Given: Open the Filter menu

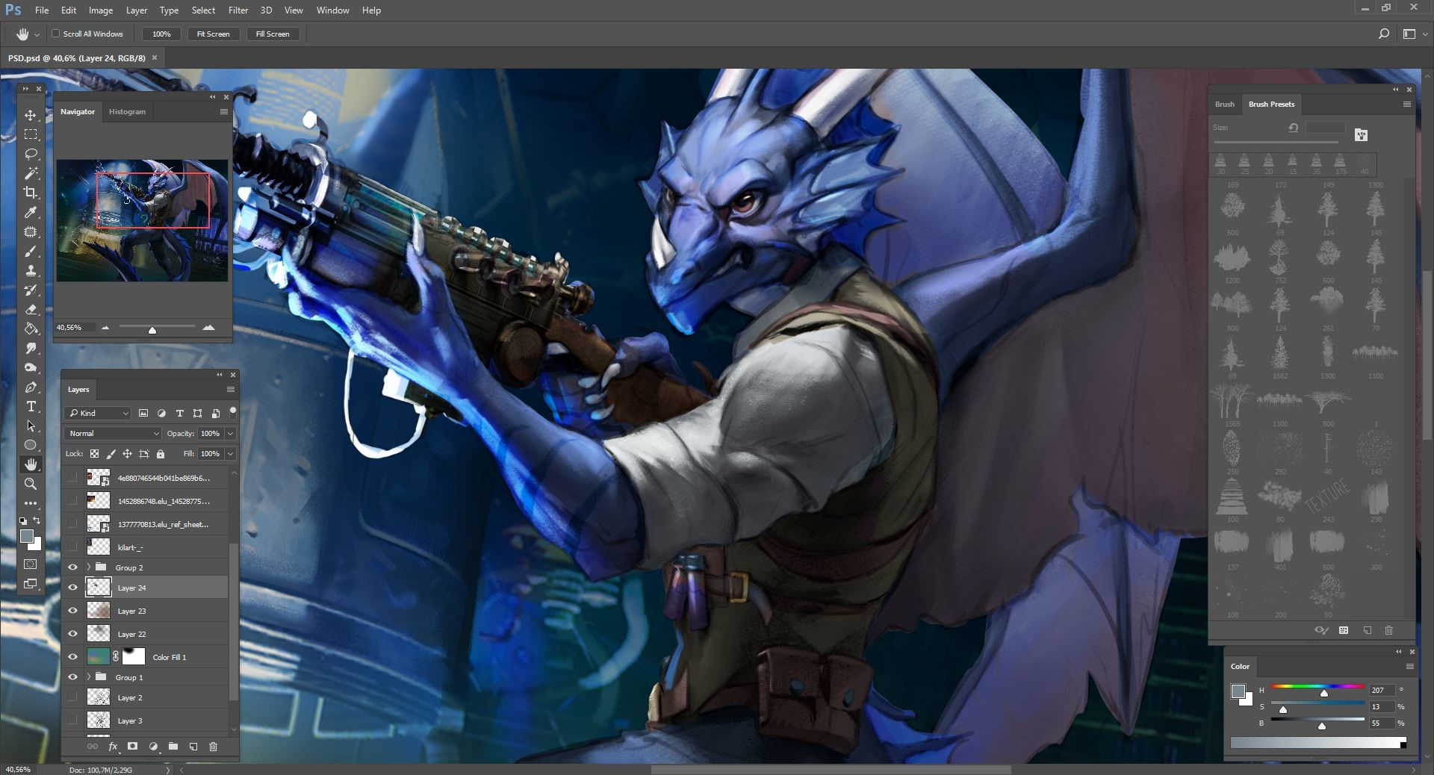Looking at the screenshot, I should 238,10.
